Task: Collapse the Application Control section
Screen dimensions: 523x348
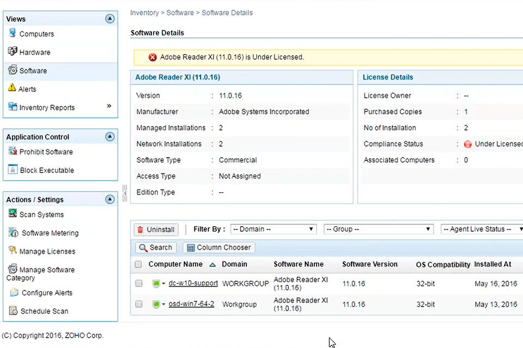Action: tap(110, 136)
